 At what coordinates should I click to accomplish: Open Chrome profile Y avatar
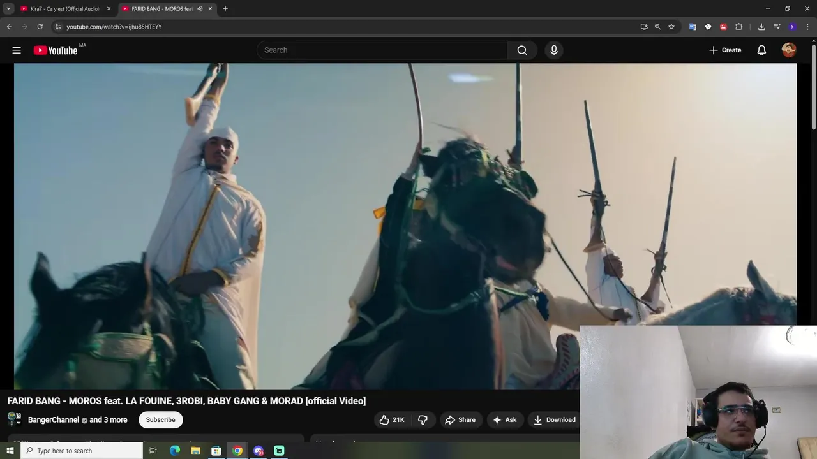pos(792,27)
